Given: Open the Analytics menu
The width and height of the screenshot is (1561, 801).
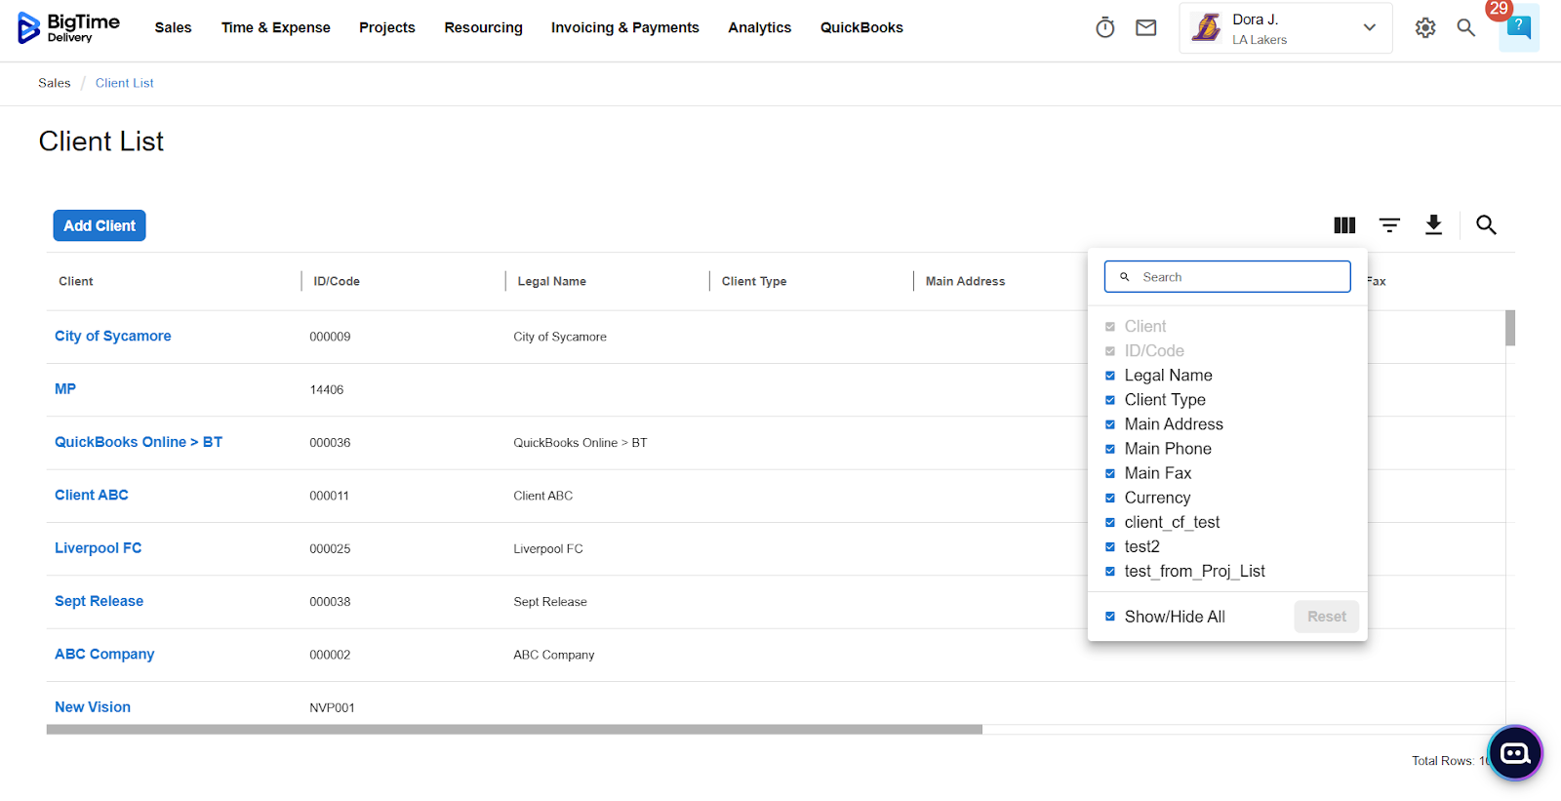Looking at the screenshot, I should click(x=759, y=28).
